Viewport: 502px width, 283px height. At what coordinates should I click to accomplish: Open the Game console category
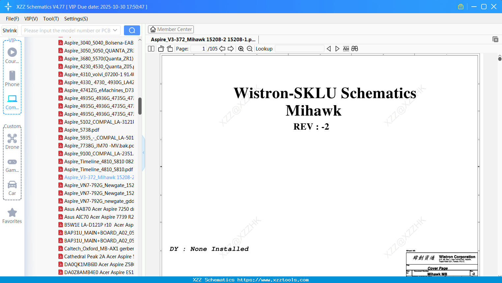(12, 165)
